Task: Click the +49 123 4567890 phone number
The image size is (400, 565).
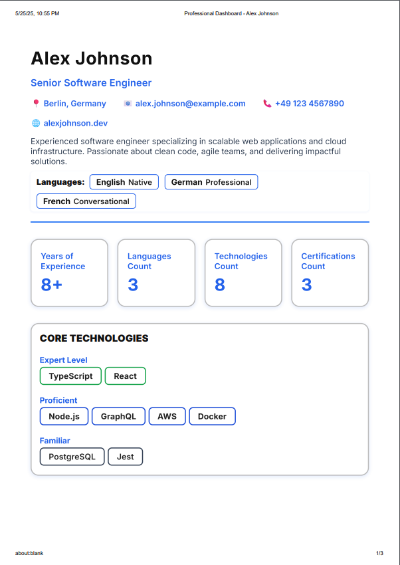Action: 310,104
